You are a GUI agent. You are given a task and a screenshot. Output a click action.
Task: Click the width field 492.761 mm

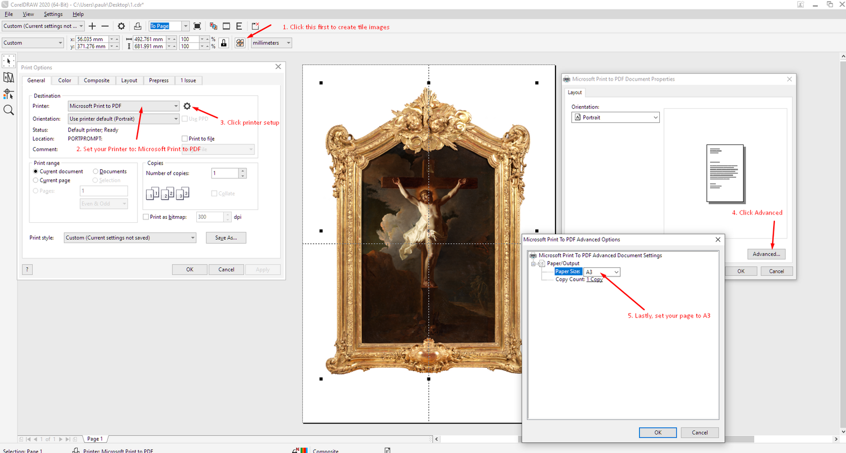click(x=148, y=39)
